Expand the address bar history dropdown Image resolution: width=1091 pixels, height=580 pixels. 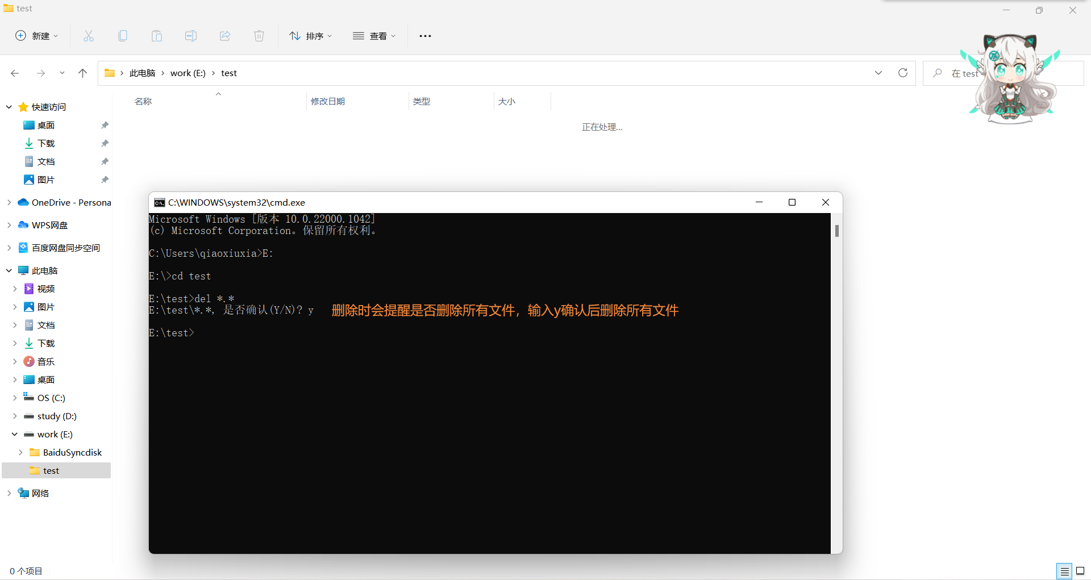click(x=878, y=73)
